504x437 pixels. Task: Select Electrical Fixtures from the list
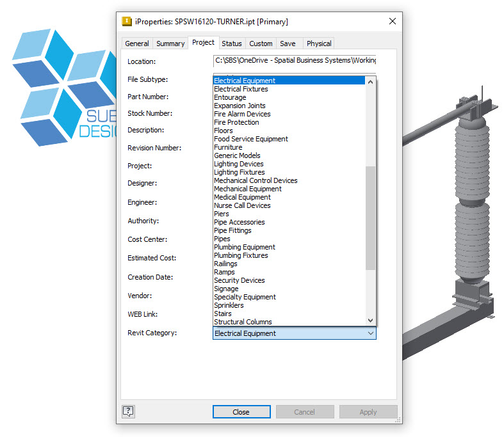[241, 89]
